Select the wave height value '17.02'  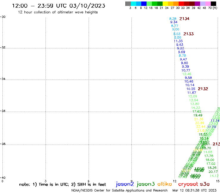coord(211,164)
